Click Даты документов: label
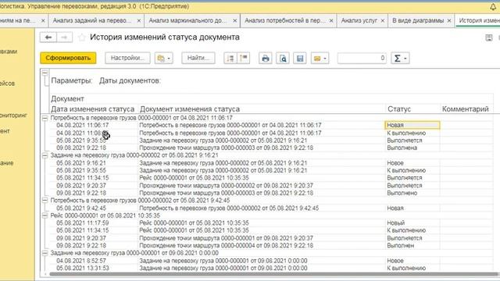Screen dimensions: 500x281 click(130, 80)
